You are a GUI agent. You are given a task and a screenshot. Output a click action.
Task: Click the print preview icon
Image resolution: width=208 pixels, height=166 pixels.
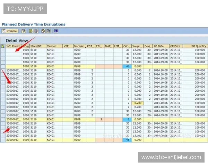(x=43, y=31)
